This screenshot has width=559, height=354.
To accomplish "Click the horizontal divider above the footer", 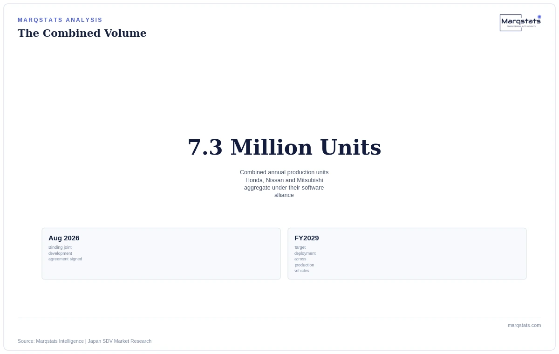I will click(x=279, y=318).
